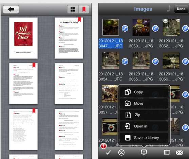The height and width of the screenshot is (159, 189).
Task: Open bookmarked page starting with Idea #5
Action: coord(23,84)
